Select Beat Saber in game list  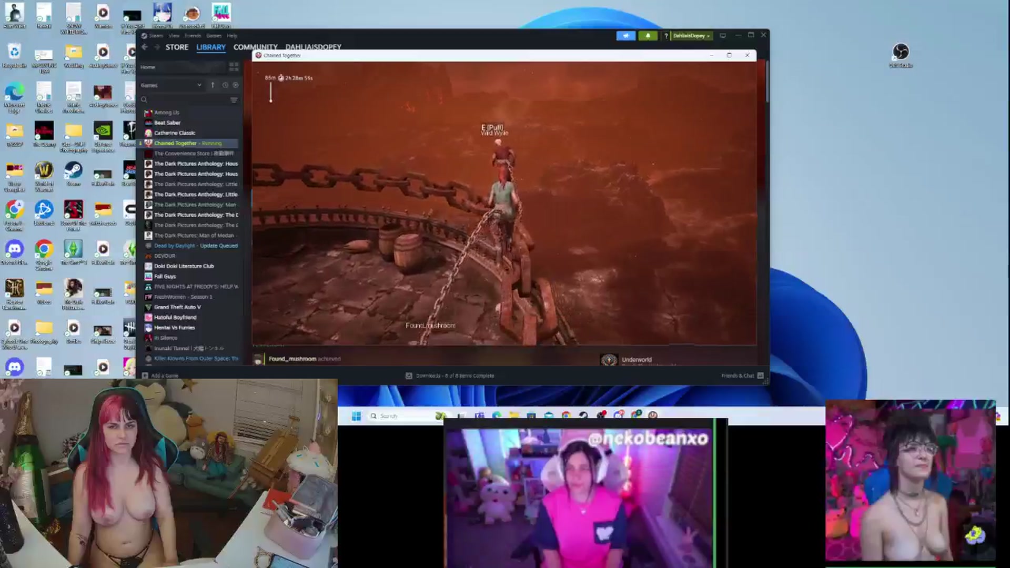click(x=190, y=123)
